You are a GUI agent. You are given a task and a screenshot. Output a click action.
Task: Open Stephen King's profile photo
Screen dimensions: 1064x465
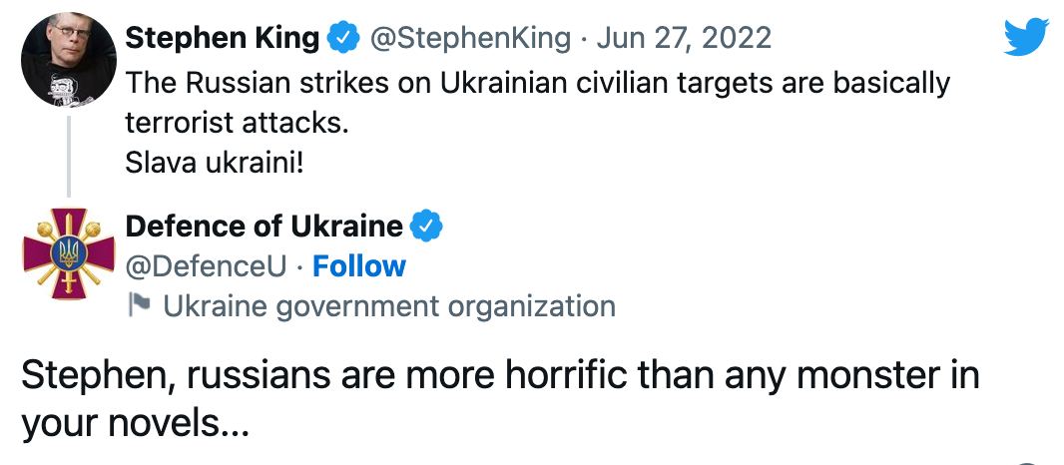[69, 62]
